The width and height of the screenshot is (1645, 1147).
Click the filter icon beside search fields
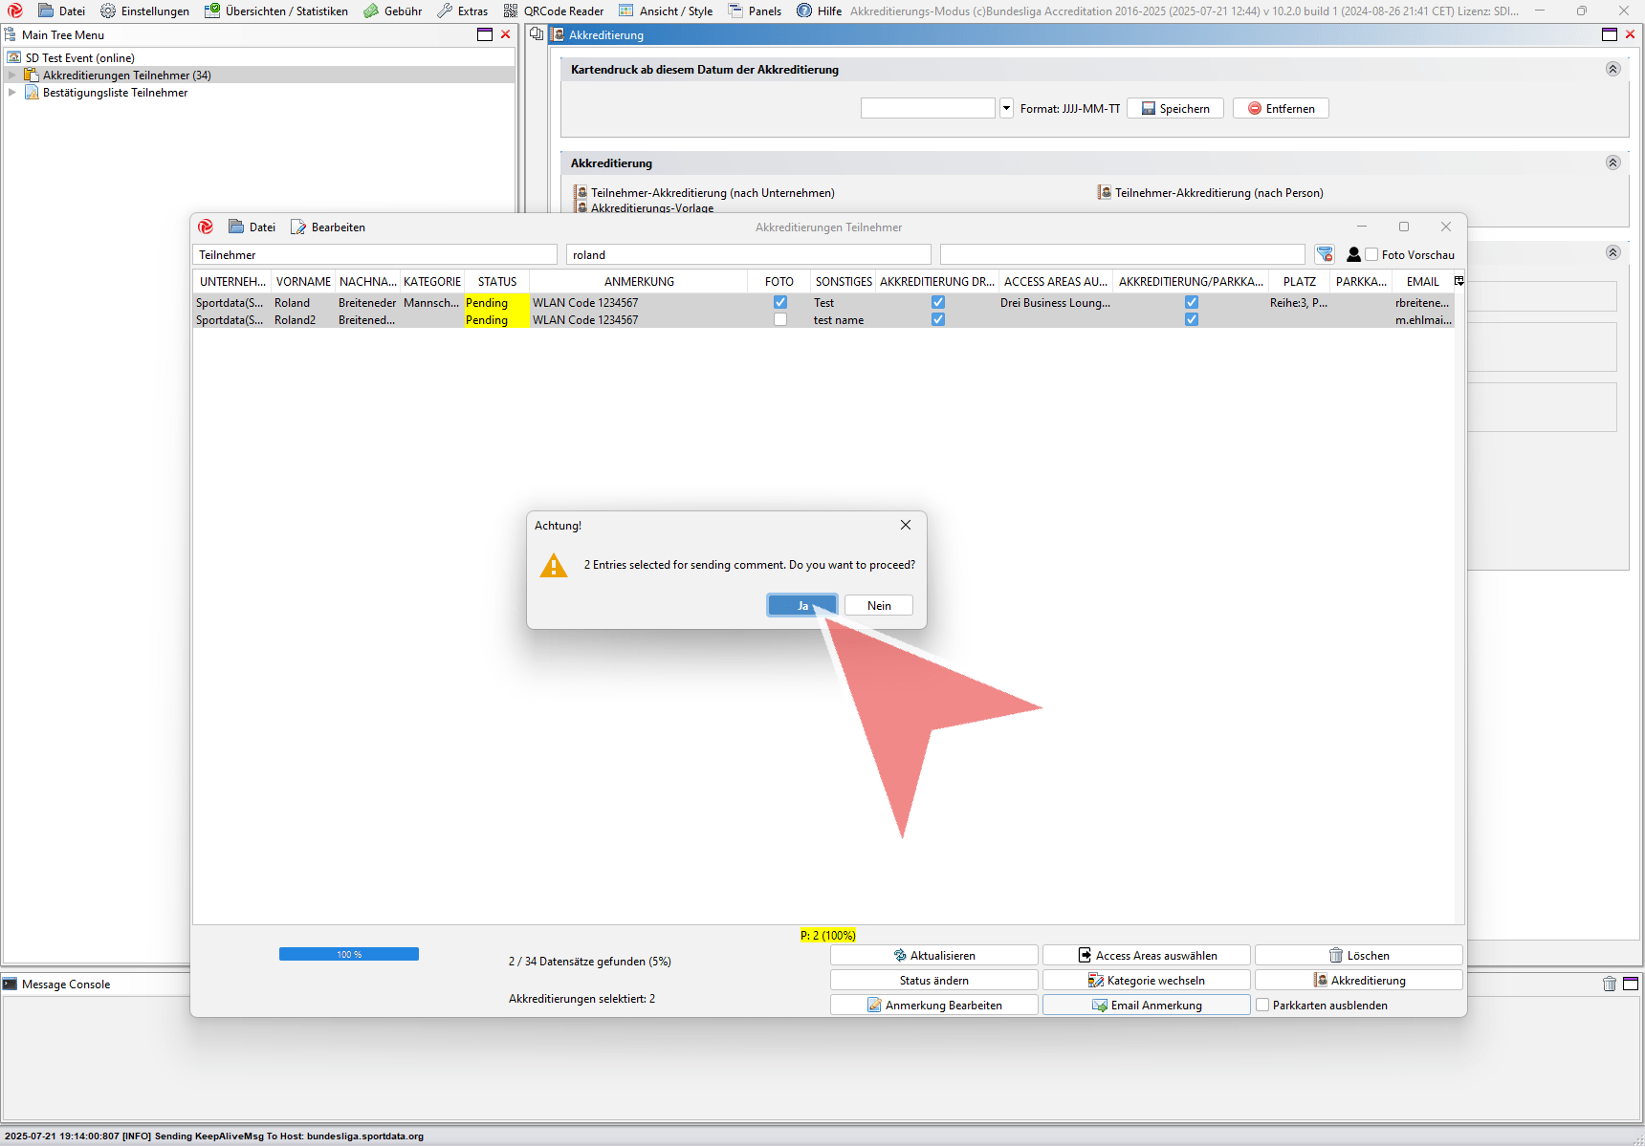point(1325,254)
